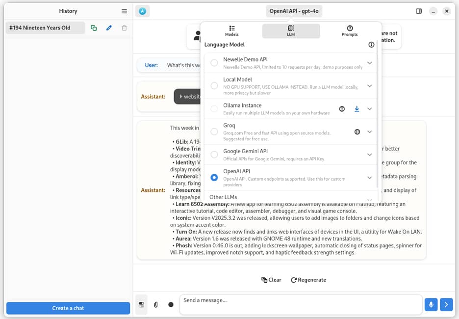459x319 pixels.
Task: Click the OpenAI API radio button
Action: tap(214, 178)
